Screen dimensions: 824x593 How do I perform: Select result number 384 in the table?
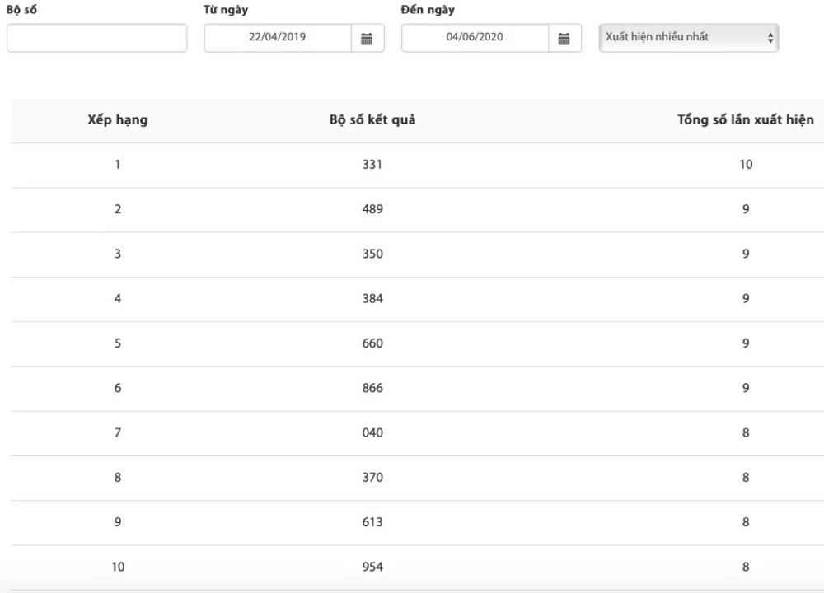click(372, 299)
